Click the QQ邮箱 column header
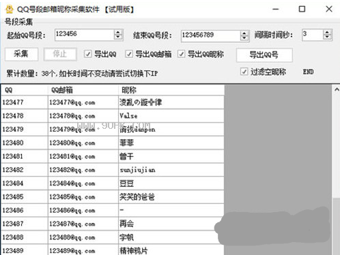Screen dimensions: 340x255 pyautogui.click(x=83, y=90)
